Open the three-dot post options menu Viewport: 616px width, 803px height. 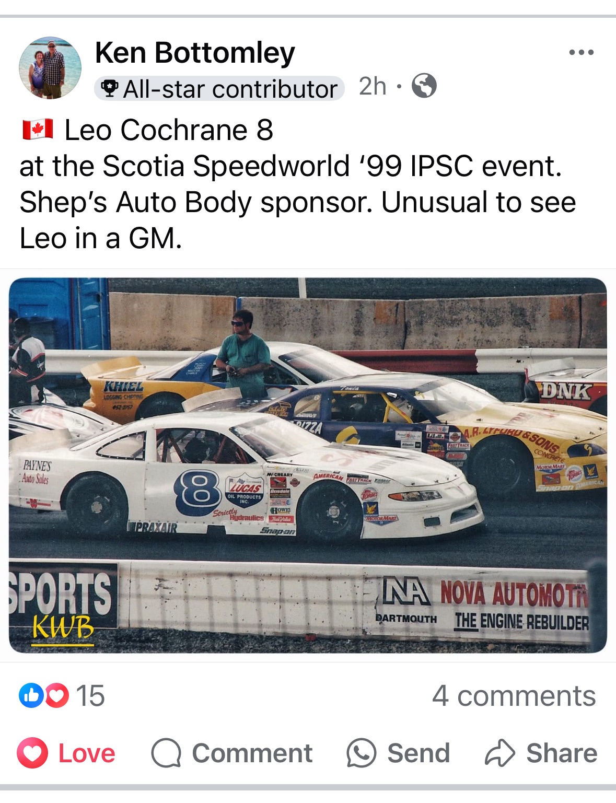581,52
